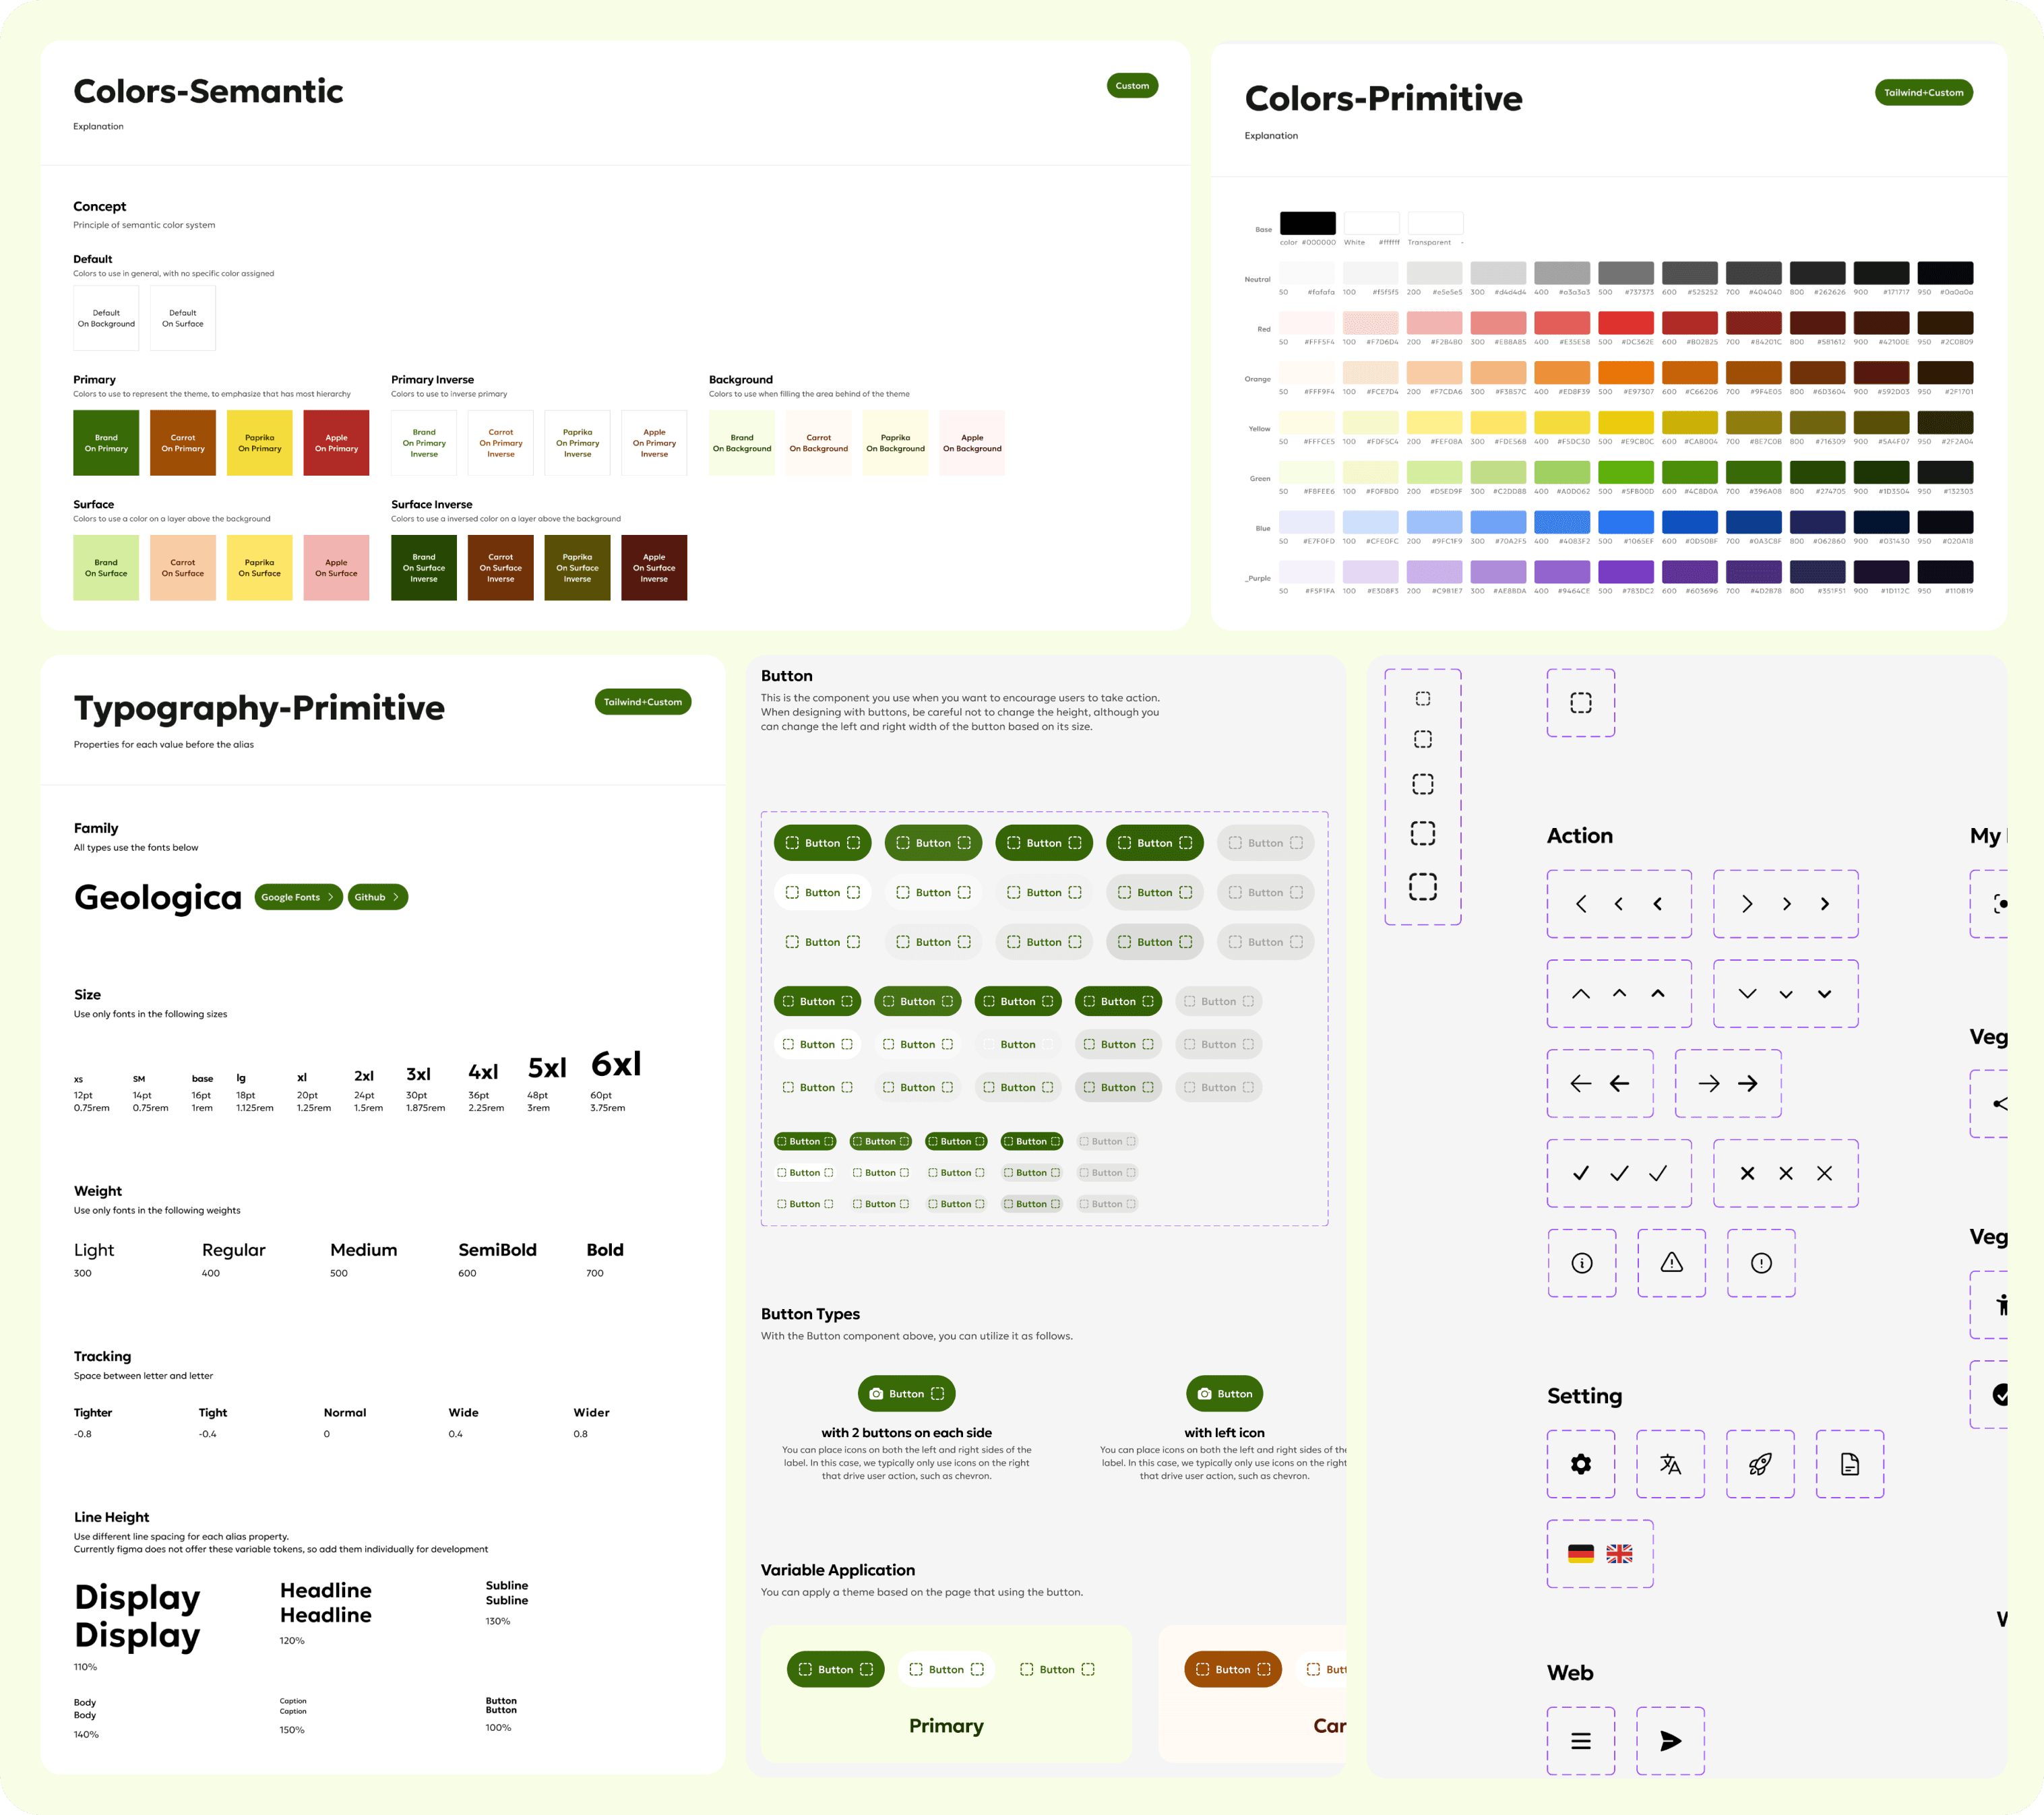Open the Google Fonts link button
This screenshot has height=1815, width=2044.
coord(298,897)
